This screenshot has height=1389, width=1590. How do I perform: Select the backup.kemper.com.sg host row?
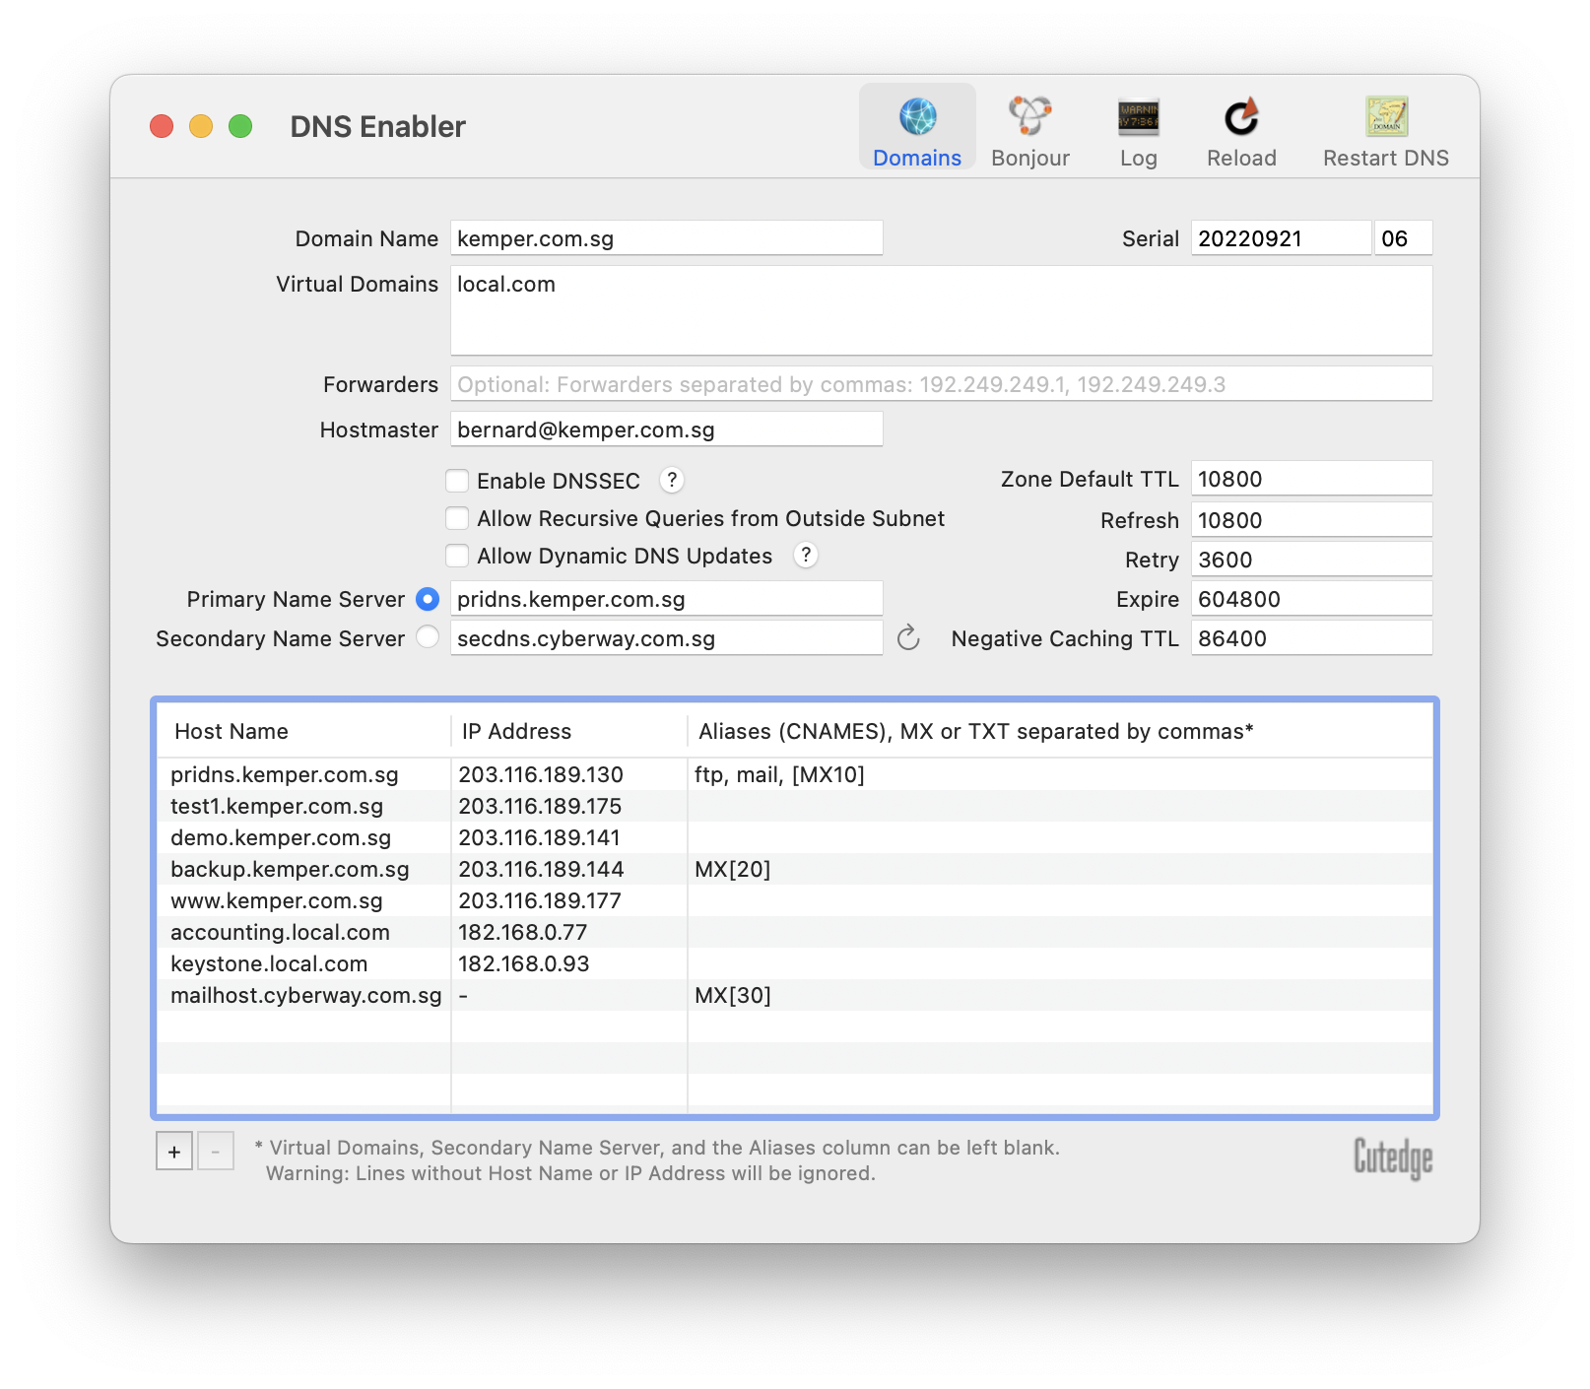click(x=290, y=869)
